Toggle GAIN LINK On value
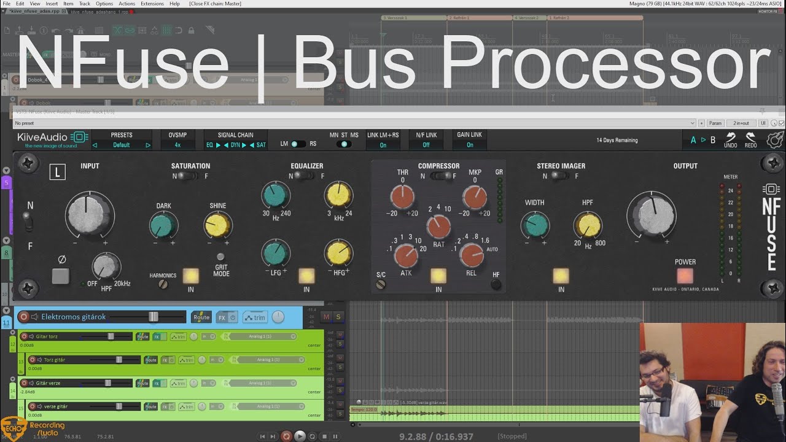Screen dimensions: 786x442 coord(470,145)
